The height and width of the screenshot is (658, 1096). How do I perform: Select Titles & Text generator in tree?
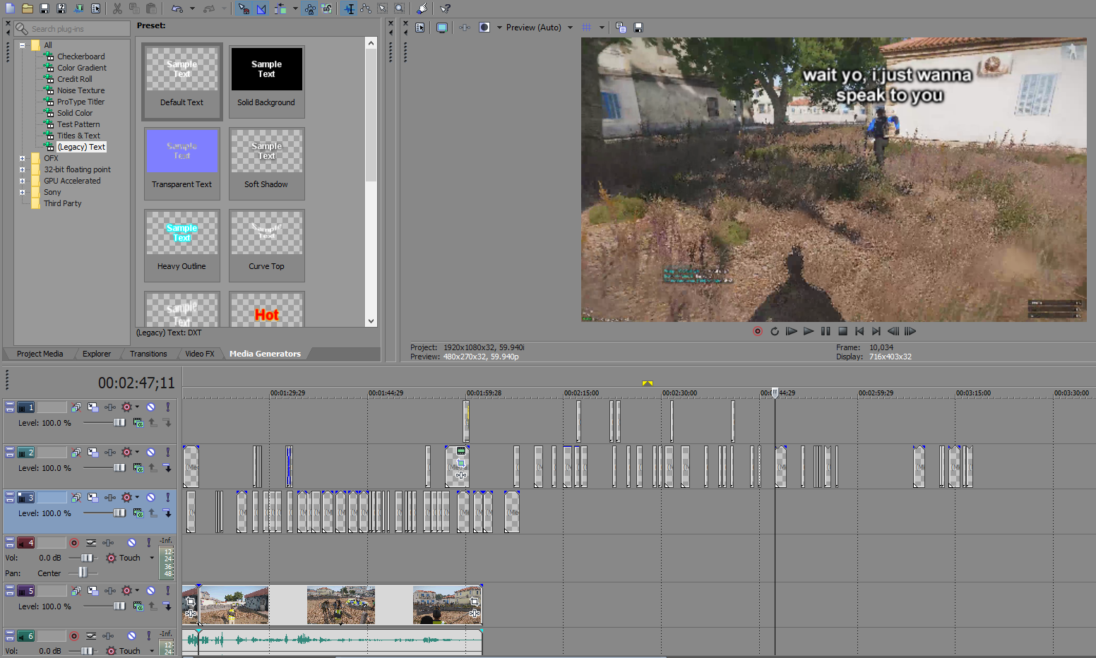pyautogui.click(x=78, y=136)
